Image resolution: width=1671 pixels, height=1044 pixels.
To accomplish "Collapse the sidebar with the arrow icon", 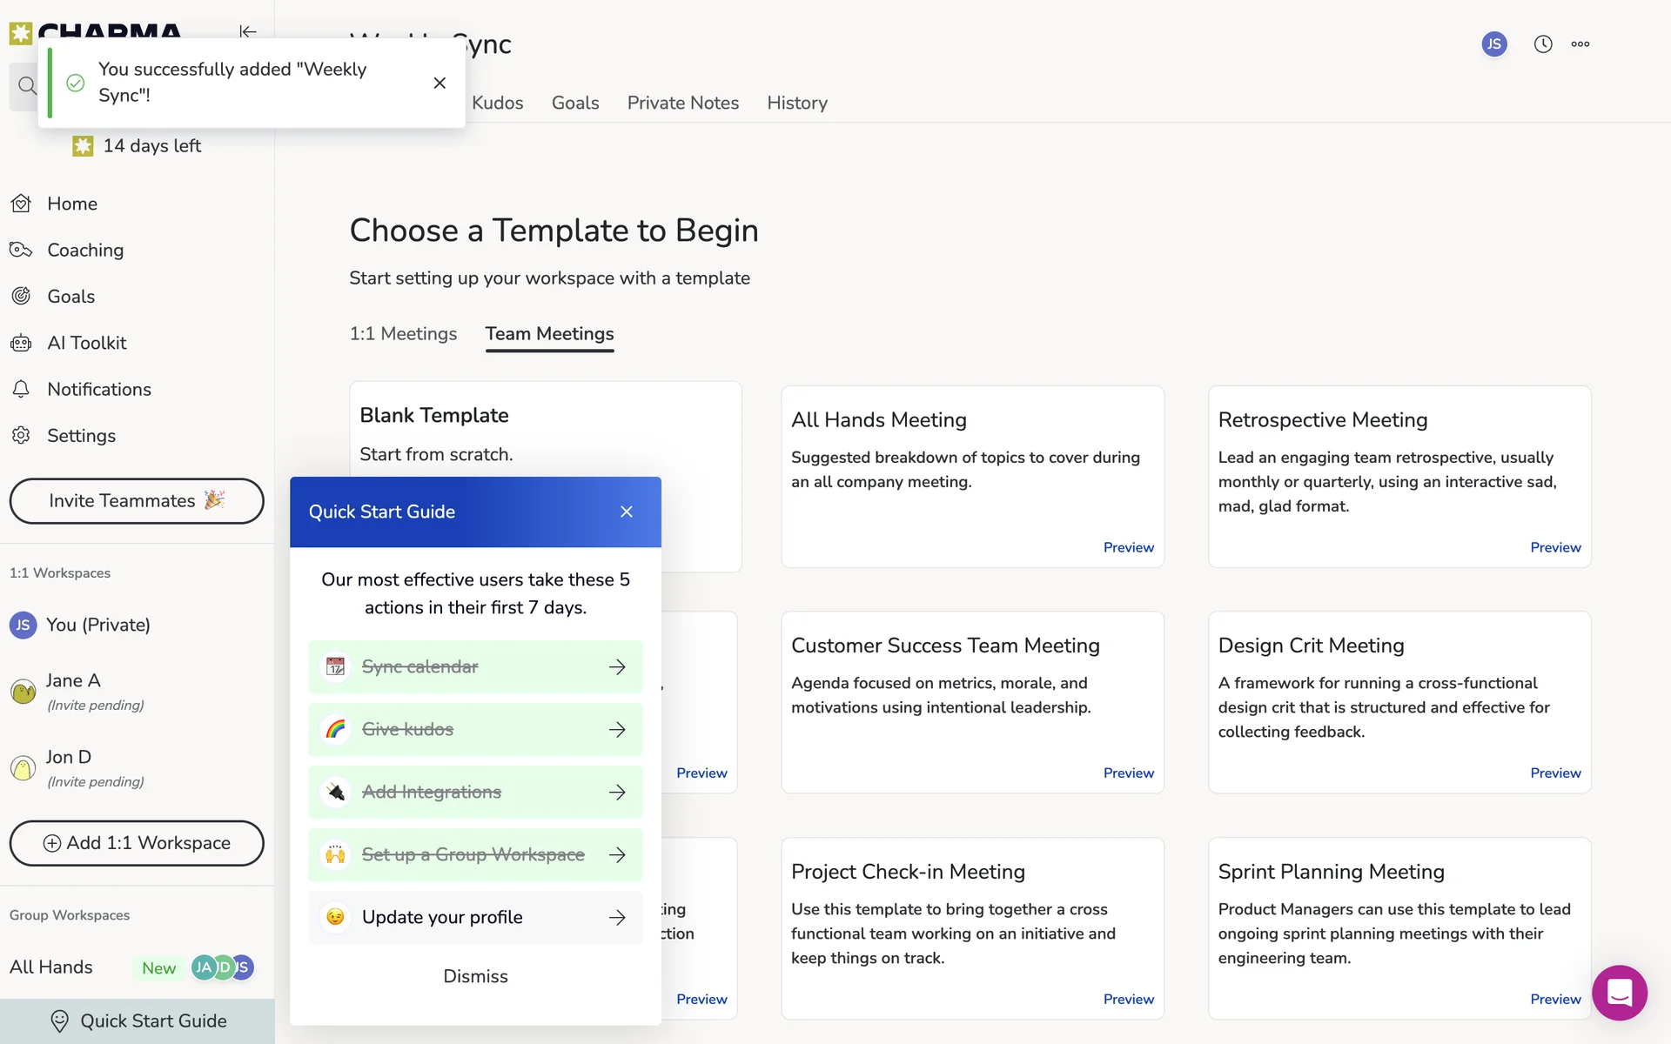I will pos(248,31).
